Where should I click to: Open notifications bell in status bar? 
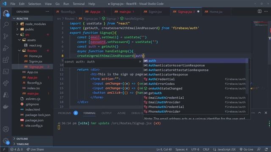pyautogui.click(x=266, y=149)
